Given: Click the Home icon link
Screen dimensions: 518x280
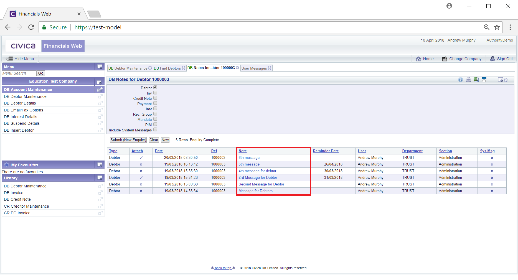Looking at the screenshot, I should pyautogui.click(x=425, y=59).
